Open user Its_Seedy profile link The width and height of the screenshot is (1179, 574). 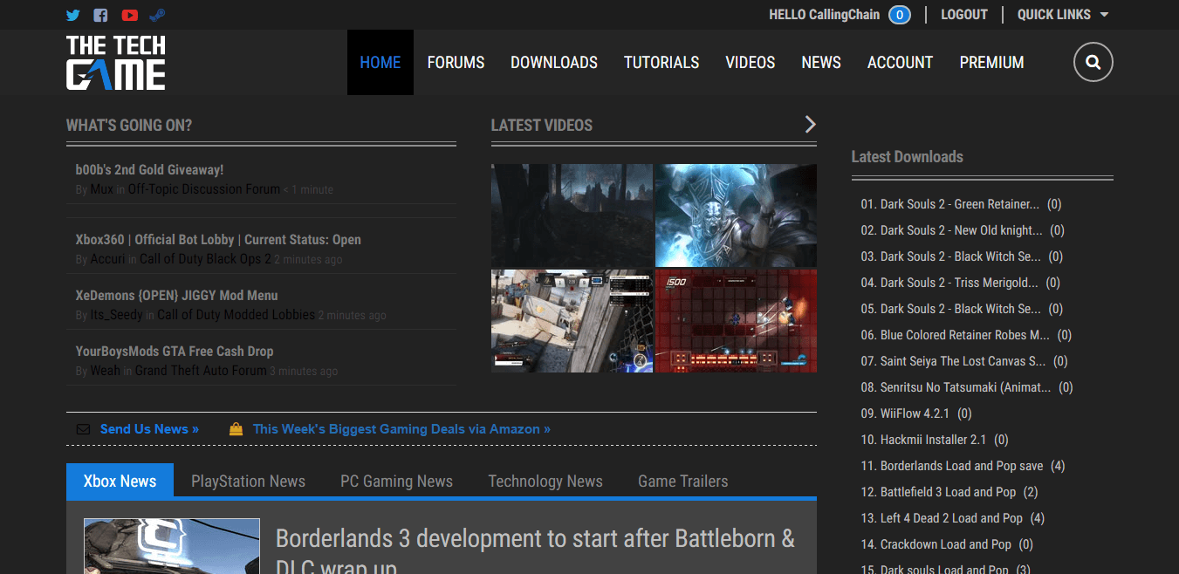[x=116, y=315]
